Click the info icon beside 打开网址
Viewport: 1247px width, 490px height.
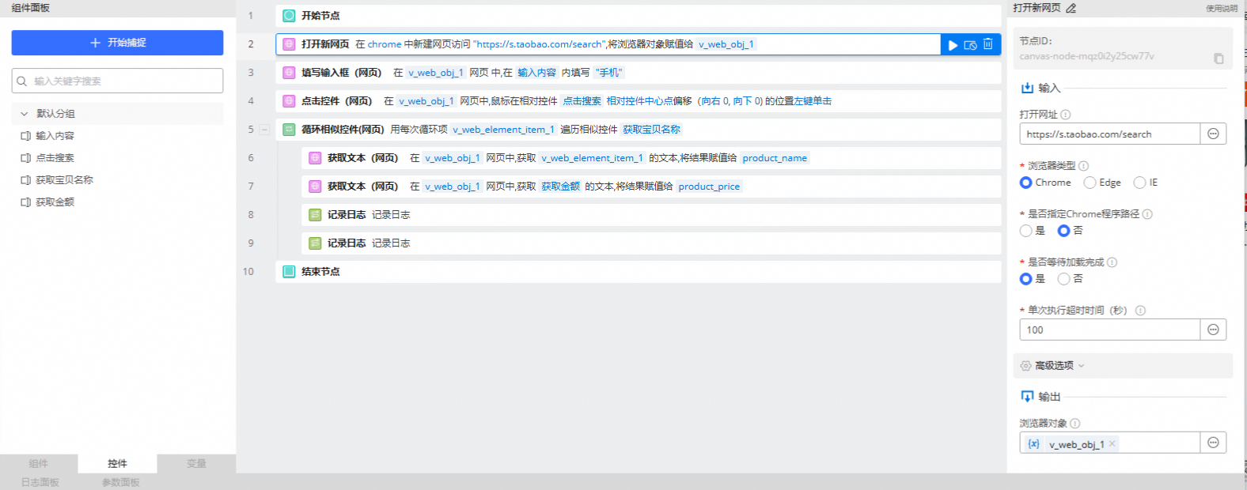1066,115
